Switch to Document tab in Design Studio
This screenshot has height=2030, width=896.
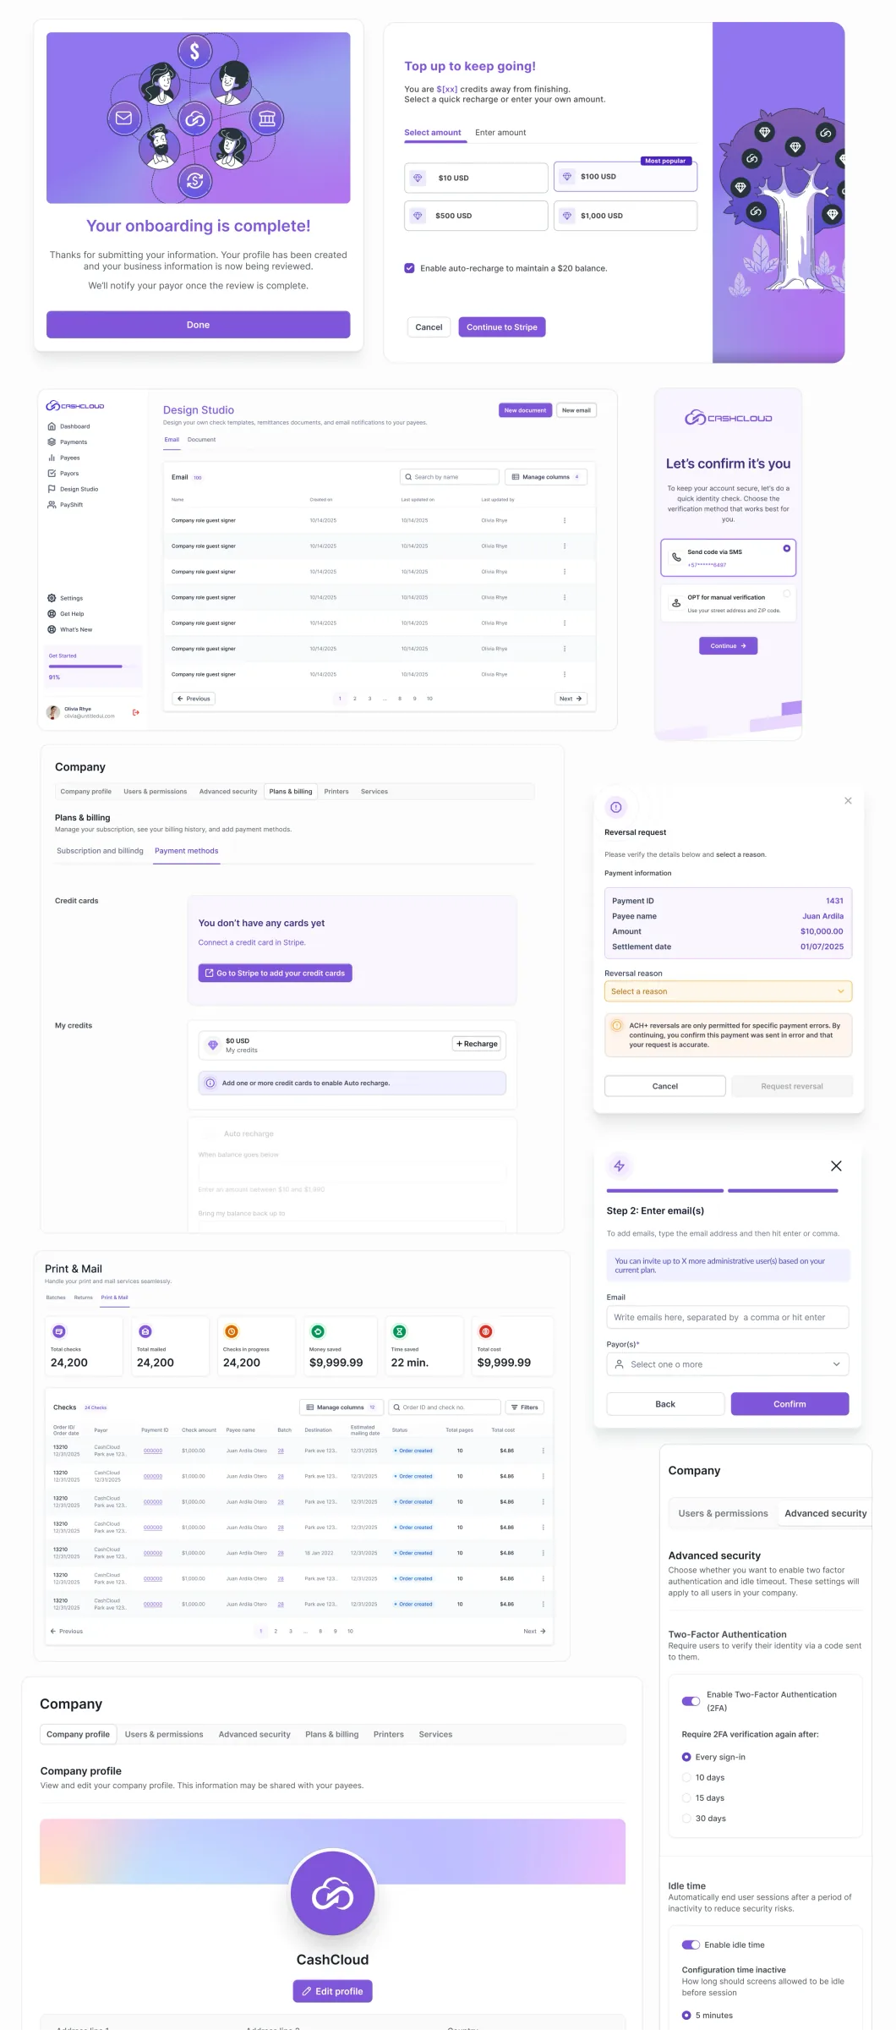(201, 440)
